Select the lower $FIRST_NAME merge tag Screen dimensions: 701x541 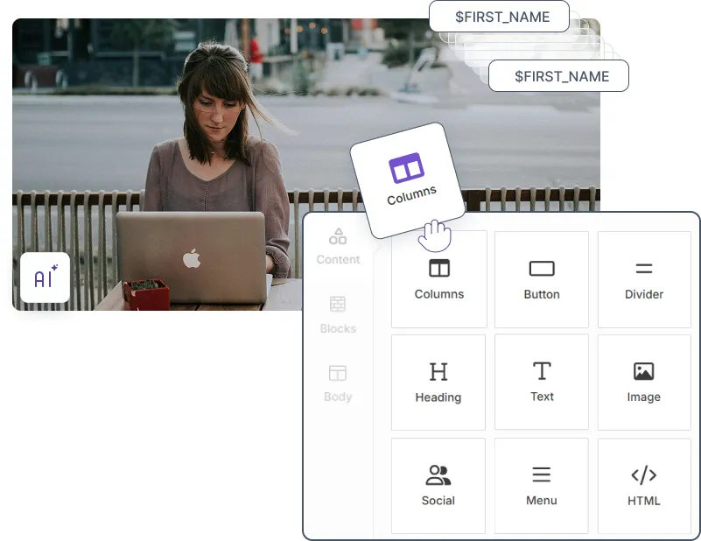pos(561,76)
